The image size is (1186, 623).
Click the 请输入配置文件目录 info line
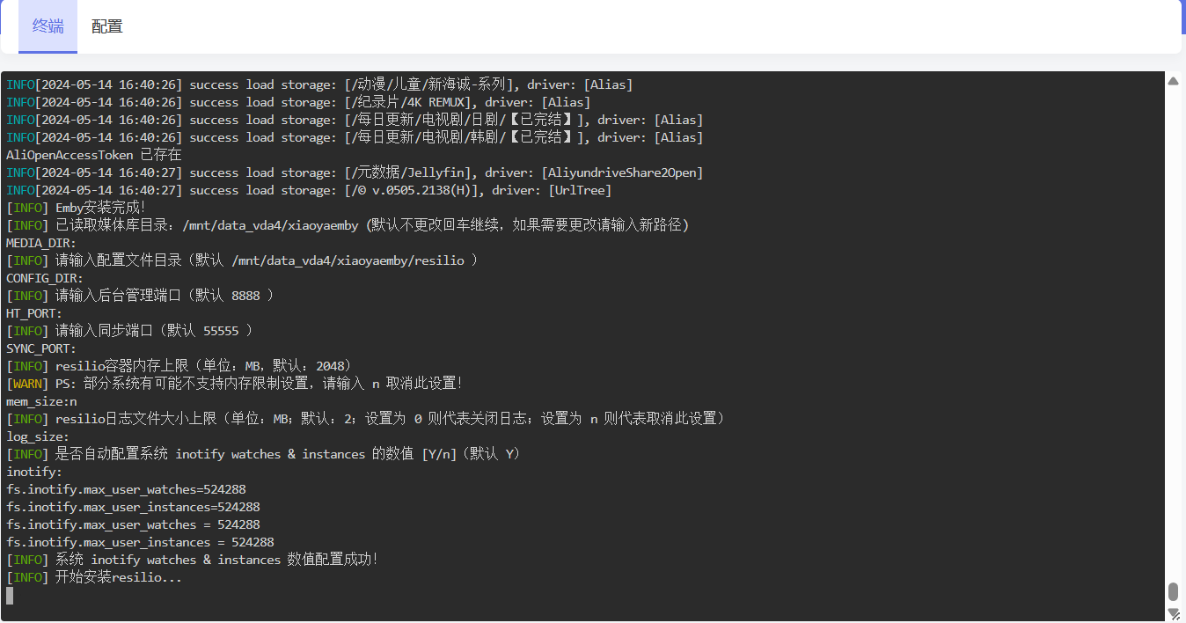click(x=242, y=261)
